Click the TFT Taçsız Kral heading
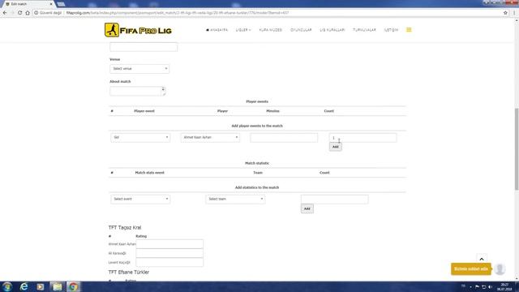Screen dimensions: 519x292 [x=125, y=227]
